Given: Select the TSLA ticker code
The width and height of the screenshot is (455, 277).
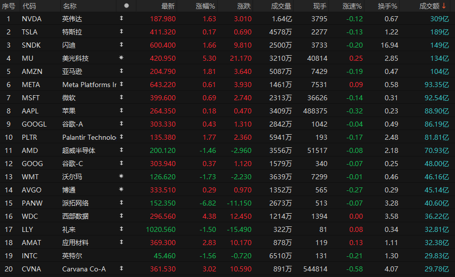Looking at the screenshot, I should click(x=29, y=32).
